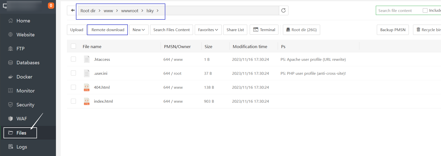Click the Docker whale icon
The image size is (441, 156).
pyautogui.click(x=10, y=77)
